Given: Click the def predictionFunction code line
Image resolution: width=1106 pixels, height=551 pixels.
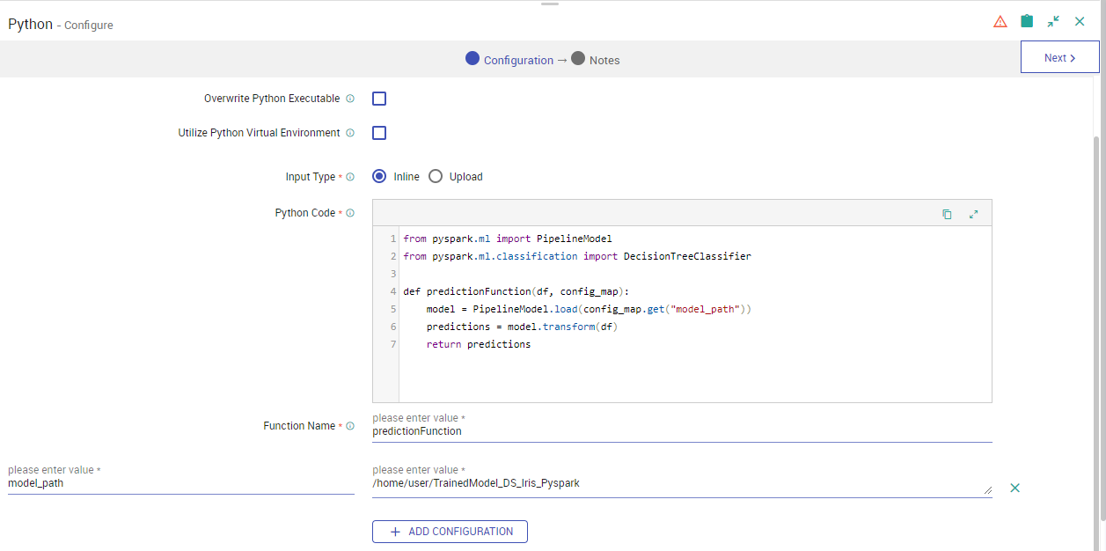Looking at the screenshot, I should point(516,291).
